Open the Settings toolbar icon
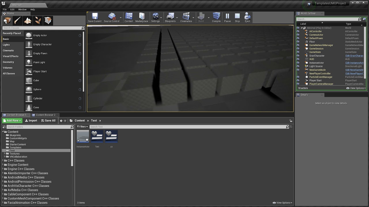Screen dimensions: 369x207 pyautogui.click(x=155, y=18)
